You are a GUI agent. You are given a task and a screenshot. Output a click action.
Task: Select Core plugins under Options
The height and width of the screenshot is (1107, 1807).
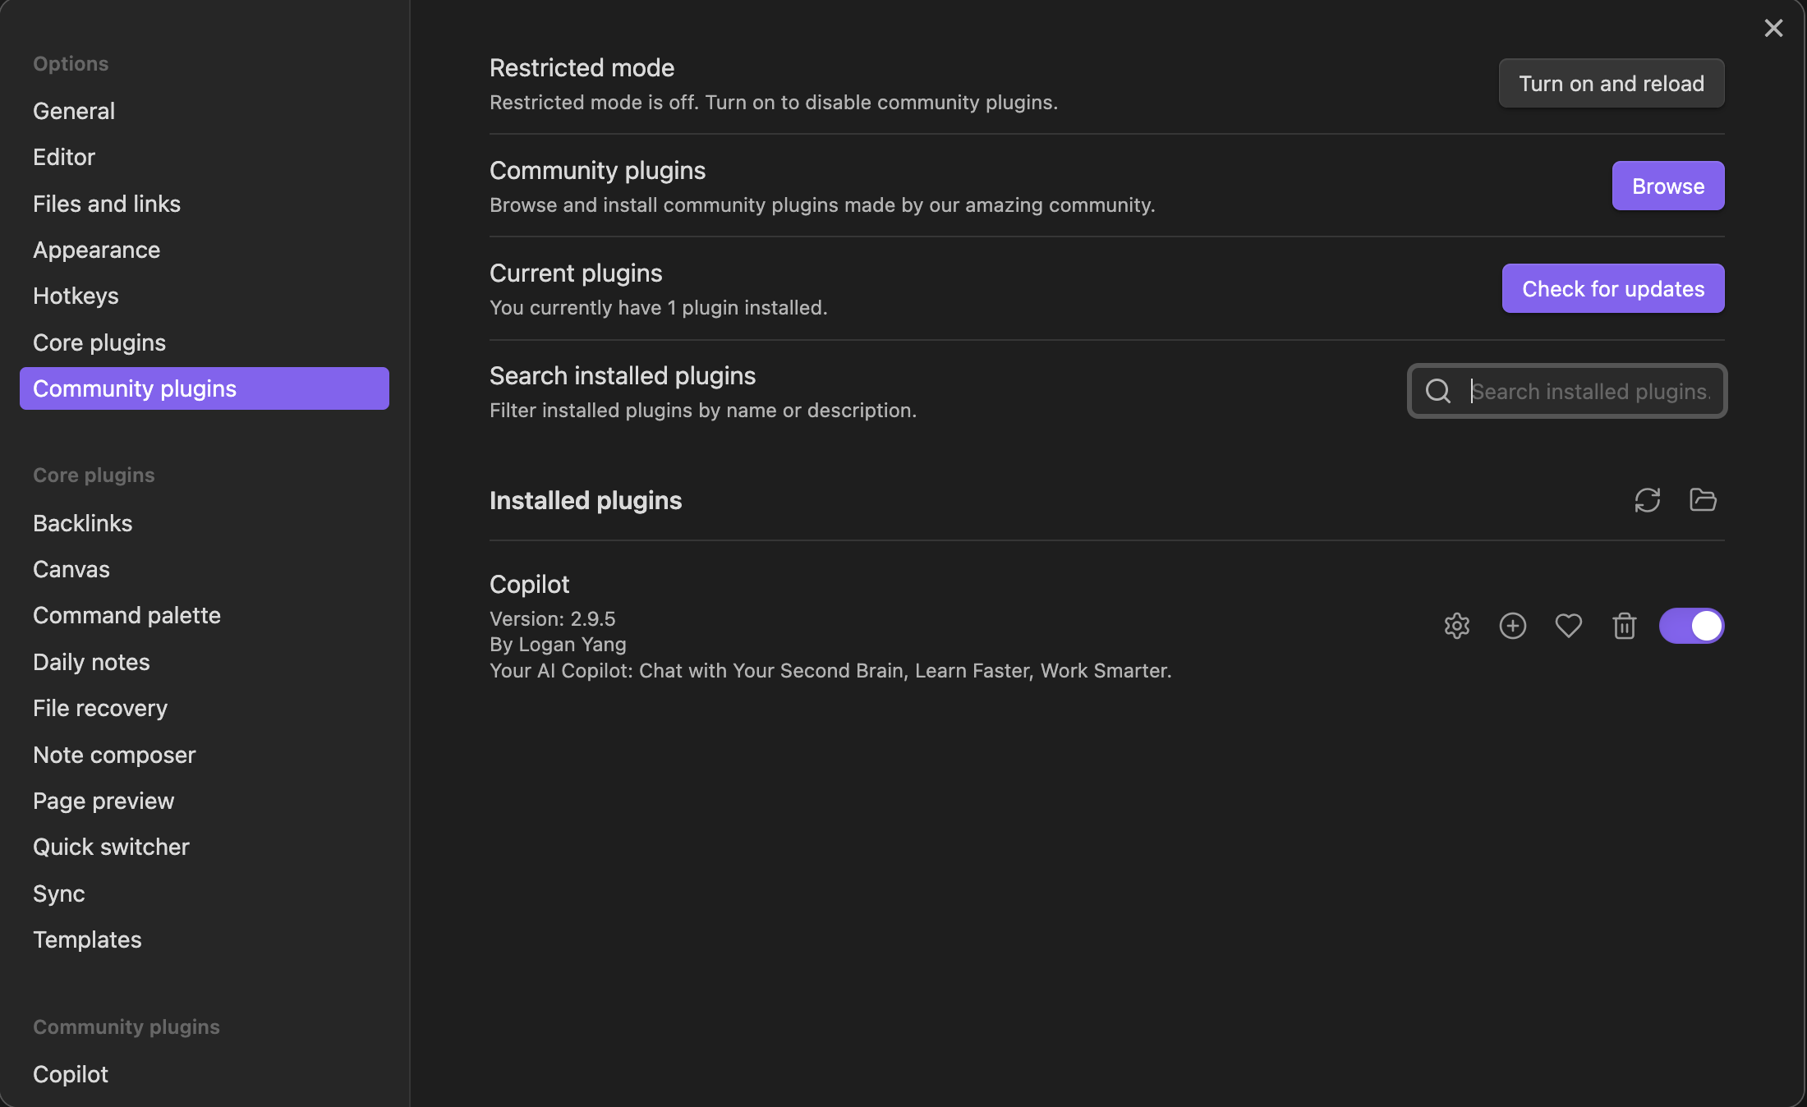pyautogui.click(x=204, y=342)
